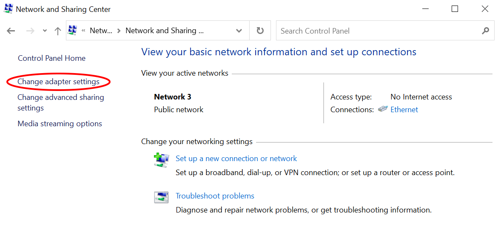
Task: Go up one level with Up arrow
Action: point(58,31)
